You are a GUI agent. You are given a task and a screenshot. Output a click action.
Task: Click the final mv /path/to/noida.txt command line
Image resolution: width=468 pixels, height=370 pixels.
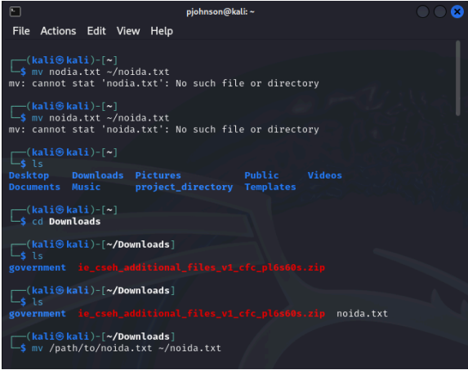(127, 348)
